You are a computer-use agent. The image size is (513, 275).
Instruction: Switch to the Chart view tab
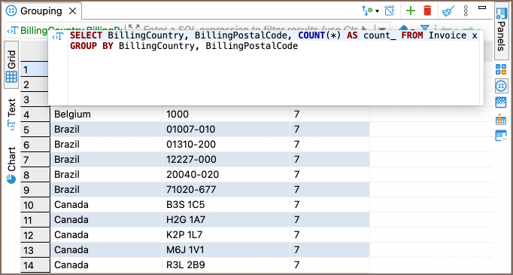point(11,165)
